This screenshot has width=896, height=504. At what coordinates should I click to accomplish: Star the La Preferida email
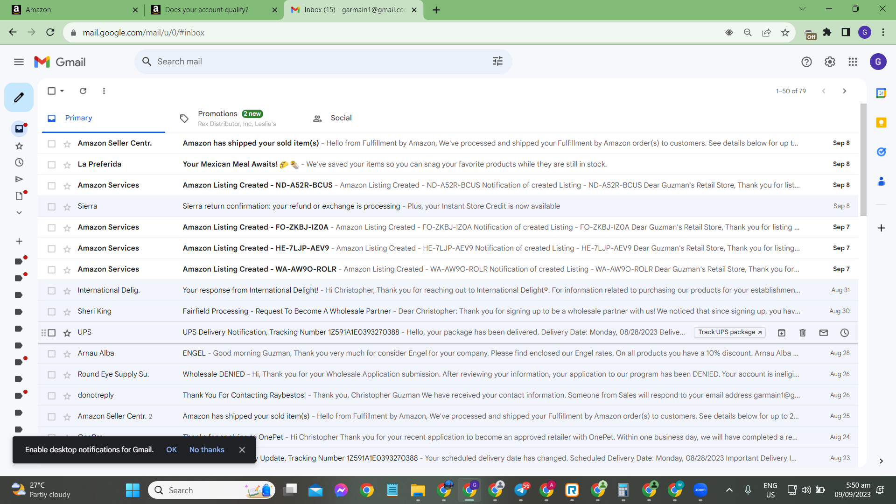[67, 165]
